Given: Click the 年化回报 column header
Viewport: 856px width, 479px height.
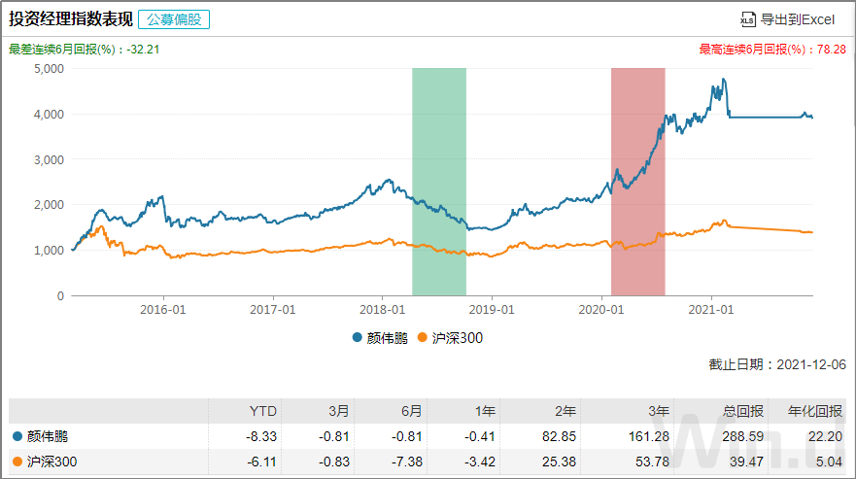Looking at the screenshot, I should tap(815, 411).
